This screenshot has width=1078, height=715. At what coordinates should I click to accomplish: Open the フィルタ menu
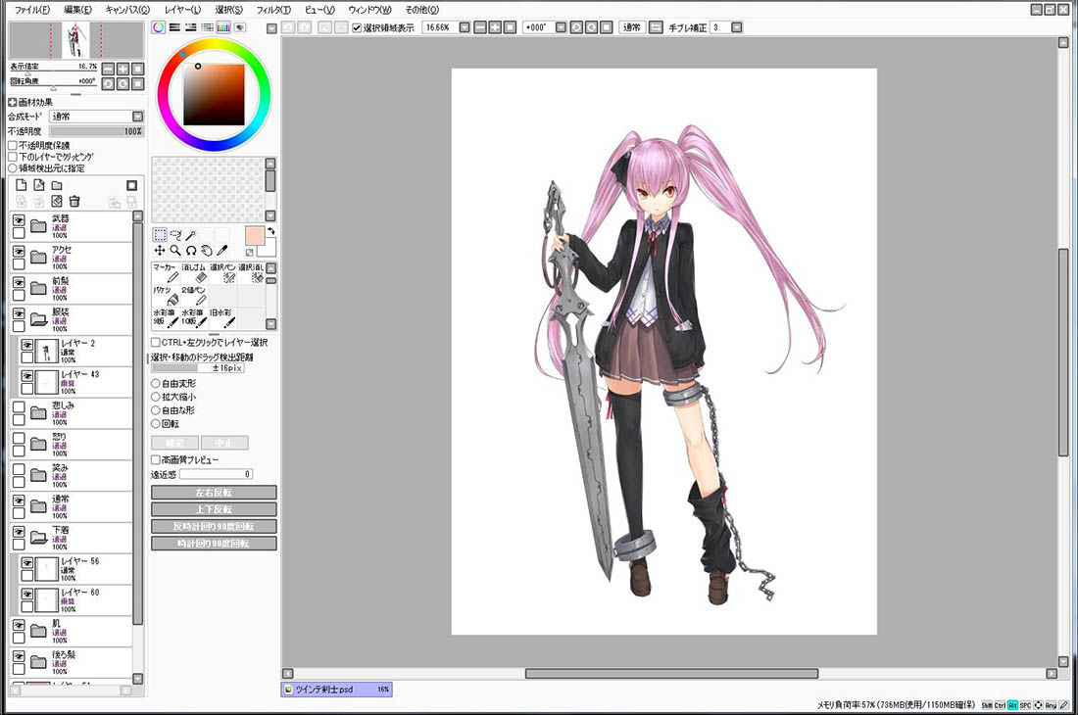(x=273, y=10)
